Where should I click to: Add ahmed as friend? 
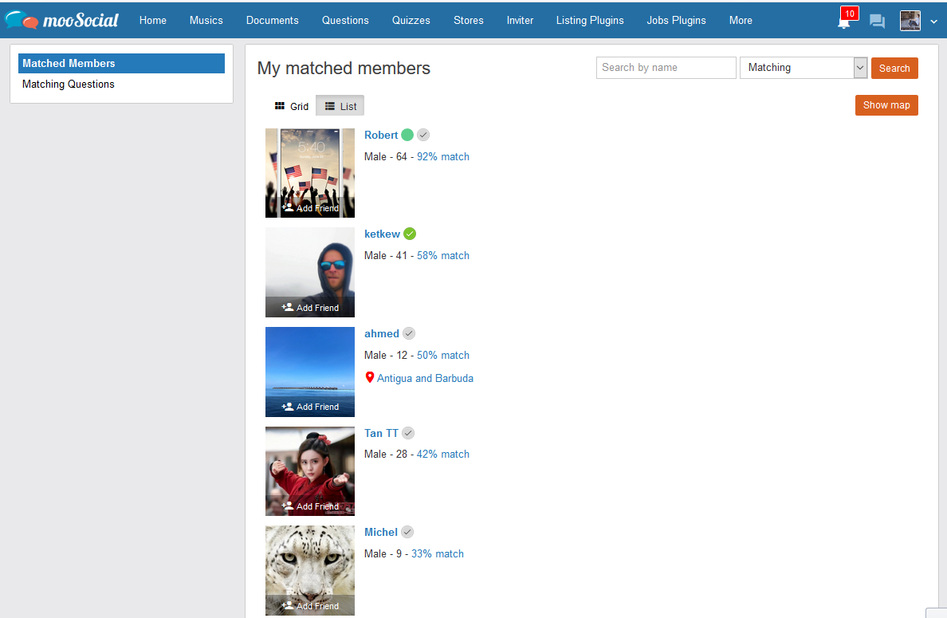310,407
